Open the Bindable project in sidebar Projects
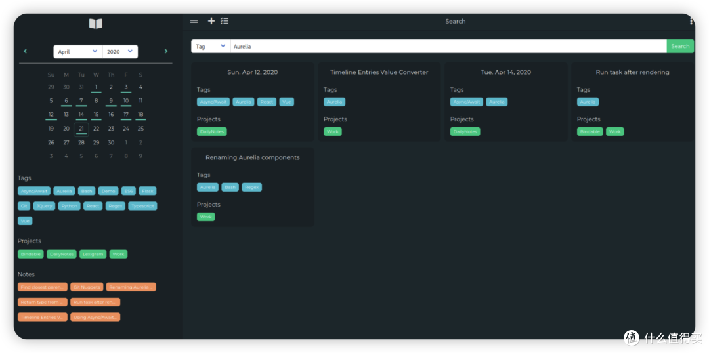Image resolution: width=709 pixels, height=353 pixels. 31,254
